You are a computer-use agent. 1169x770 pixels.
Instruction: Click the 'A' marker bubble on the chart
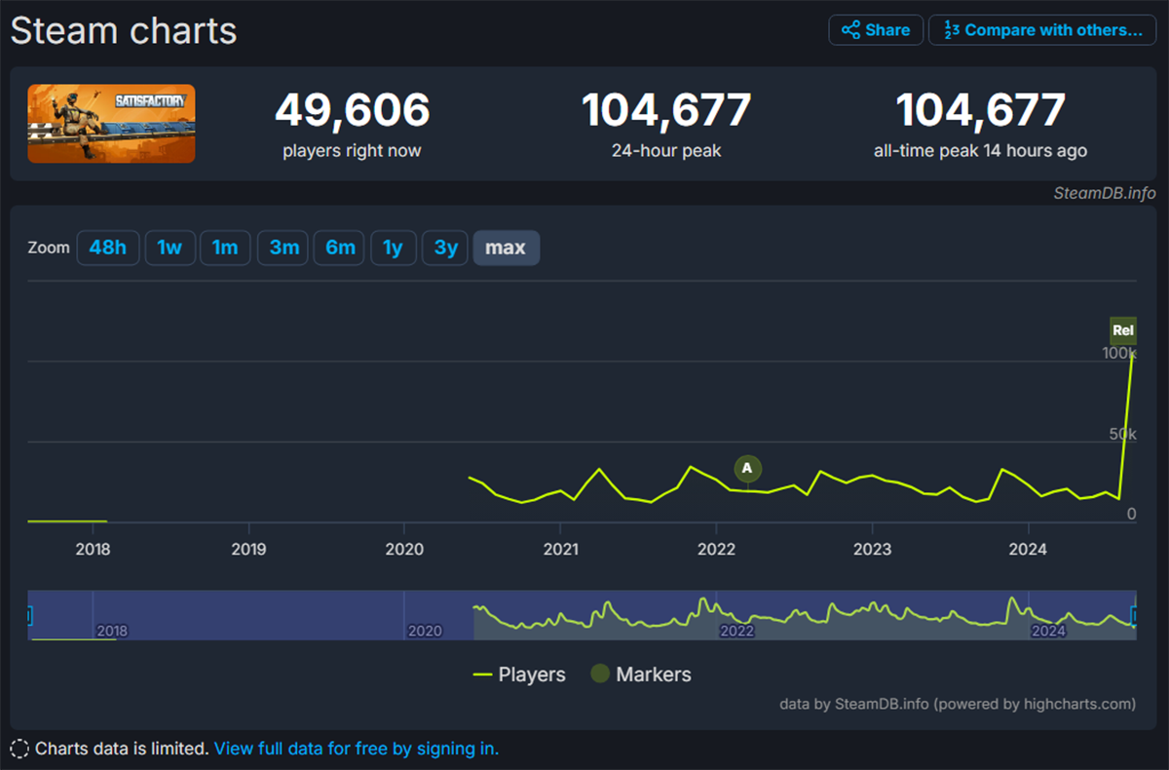click(x=747, y=469)
